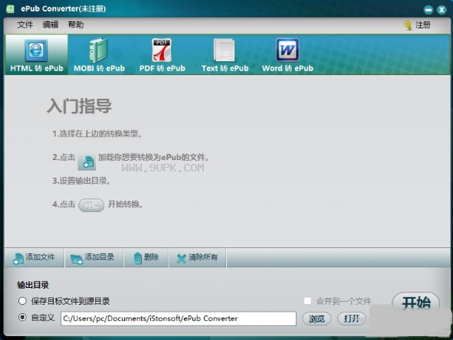
Task: Enable the 合并到一个文件 checkbox
Action: 307,301
